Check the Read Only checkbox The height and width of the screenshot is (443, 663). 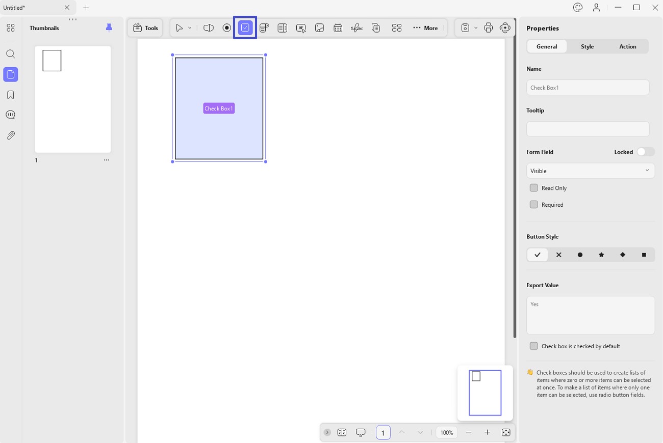point(533,188)
